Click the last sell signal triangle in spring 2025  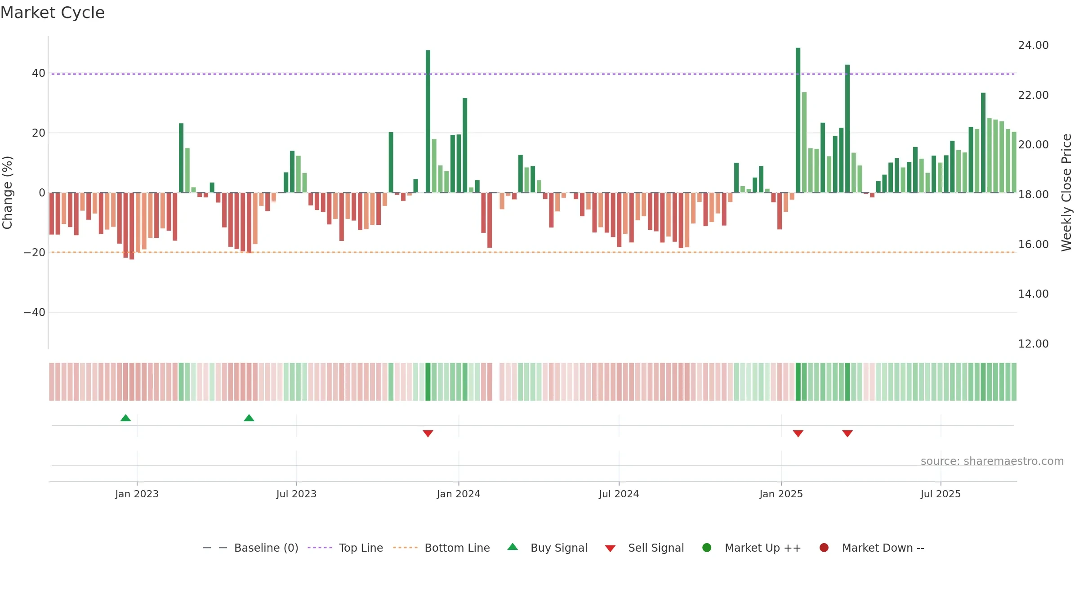click(x=847, y=433)
